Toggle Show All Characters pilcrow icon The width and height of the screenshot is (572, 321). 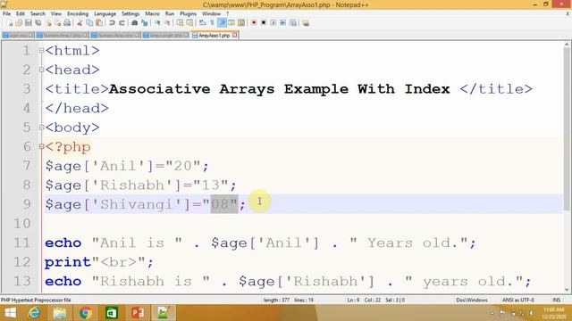pyautogui.click(x=212, y=23)
